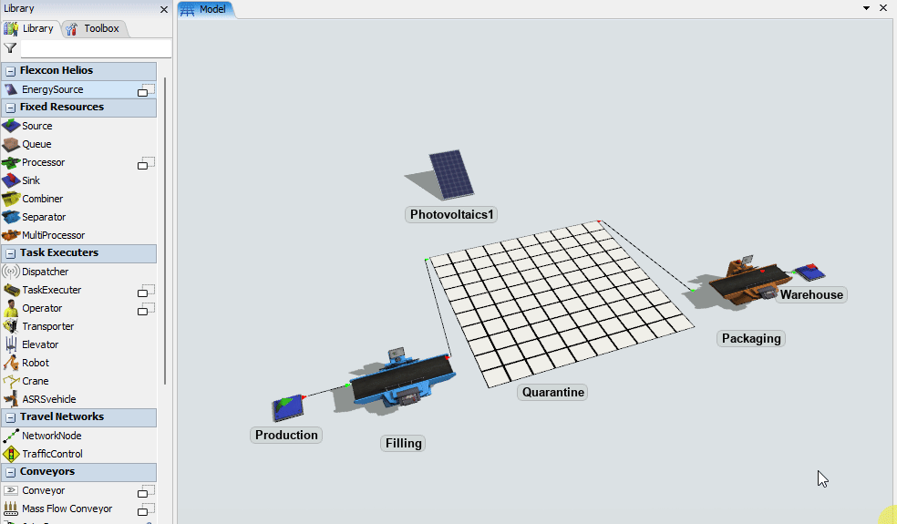Click the library filter funnel icon

pyautogui.click(x=10, y=48)
